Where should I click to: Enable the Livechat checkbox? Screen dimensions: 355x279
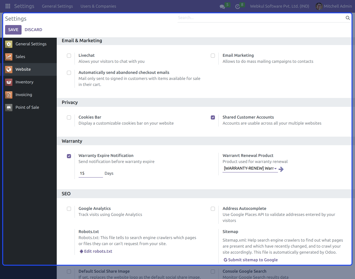coord(69,55)
